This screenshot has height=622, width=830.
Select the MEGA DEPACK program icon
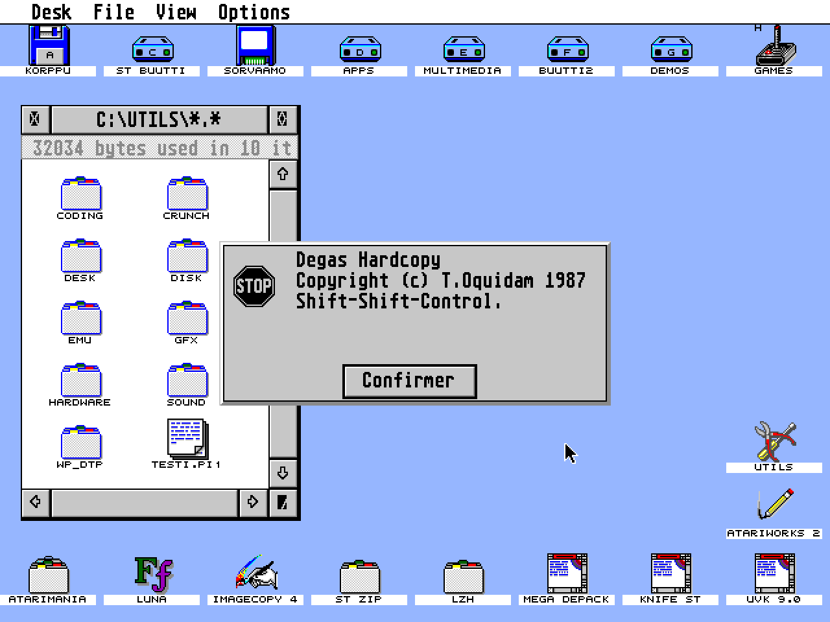pyautogui.click(x=566, y=574)
